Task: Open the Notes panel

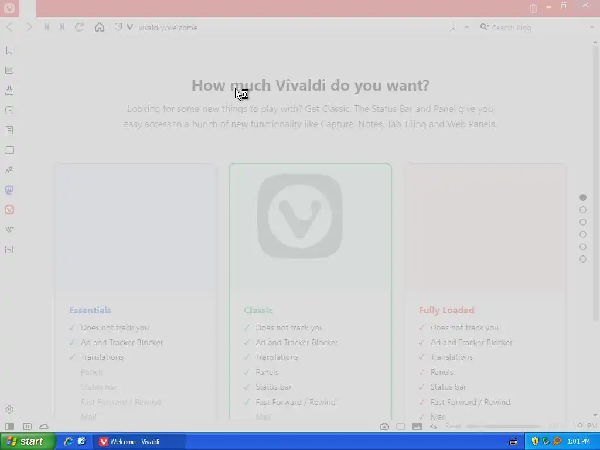Action: [9, 130]
